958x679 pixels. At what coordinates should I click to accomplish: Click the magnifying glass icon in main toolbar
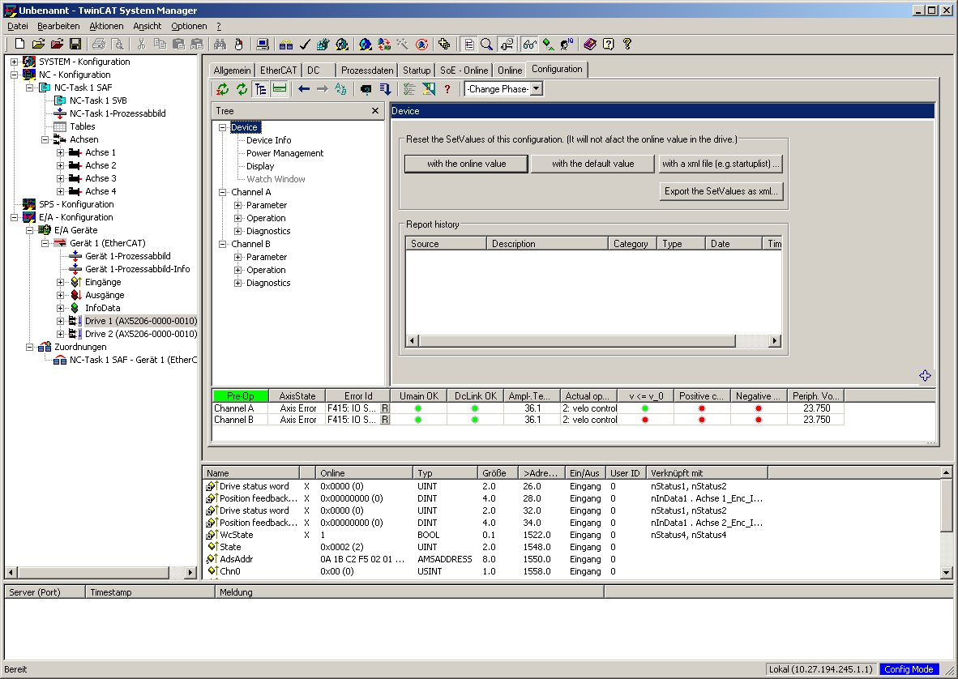pyautogui.click(x=487, y=44)
